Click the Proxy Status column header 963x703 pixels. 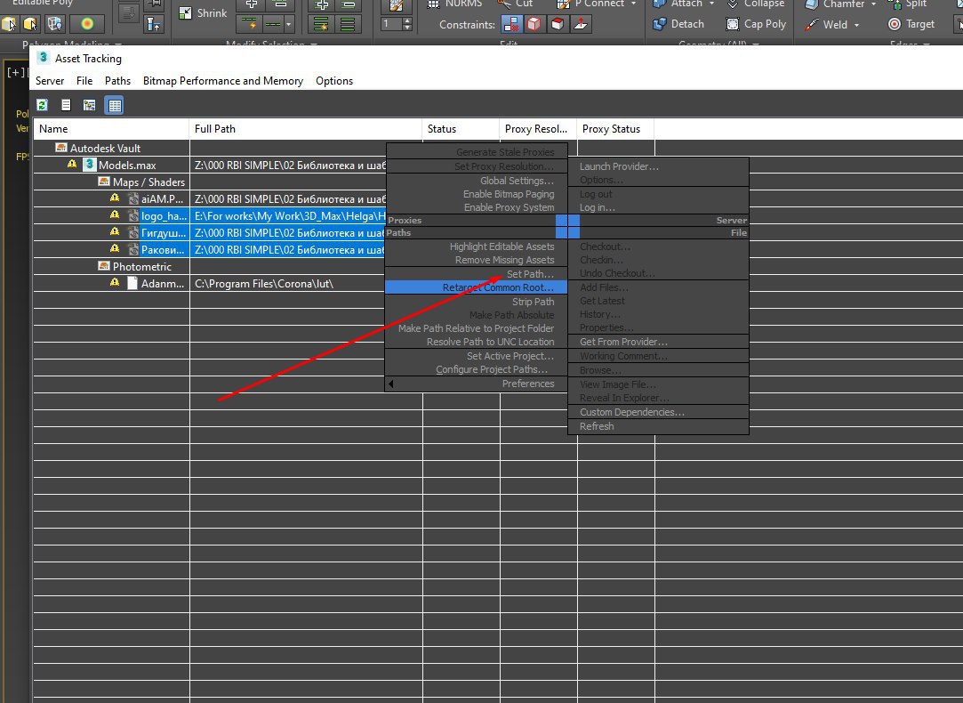[x=615, y=128]
